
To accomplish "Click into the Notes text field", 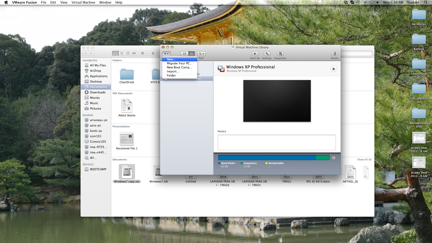I will [277, 142].
